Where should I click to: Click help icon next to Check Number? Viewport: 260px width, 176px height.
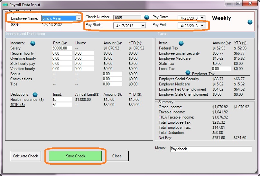click(147, 17)
